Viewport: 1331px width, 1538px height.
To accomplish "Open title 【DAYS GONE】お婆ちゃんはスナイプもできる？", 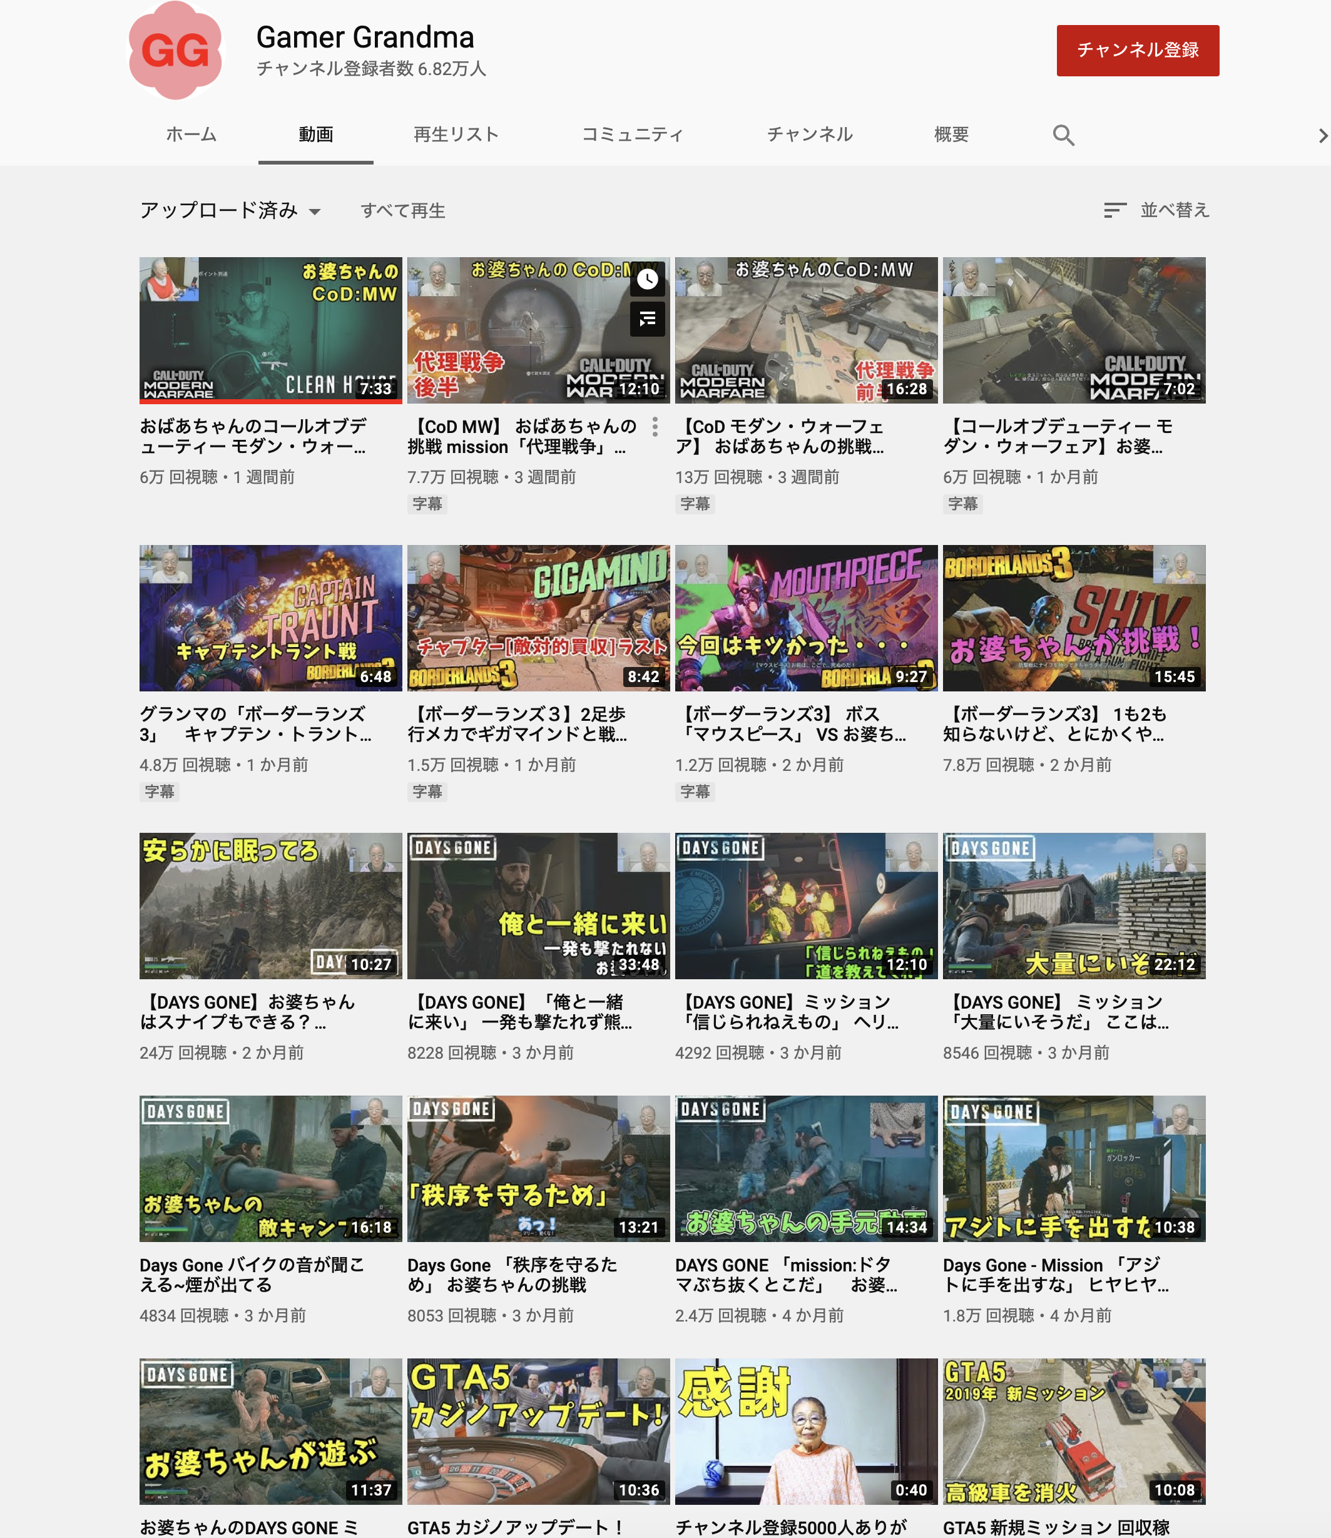I will [247, 1012].
